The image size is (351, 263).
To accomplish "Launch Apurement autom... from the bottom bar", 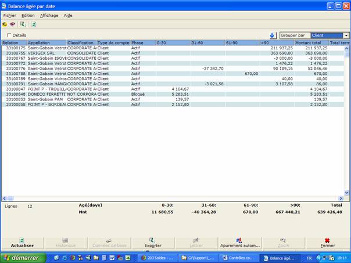I will pyautogui.click(x=239, y=243).
